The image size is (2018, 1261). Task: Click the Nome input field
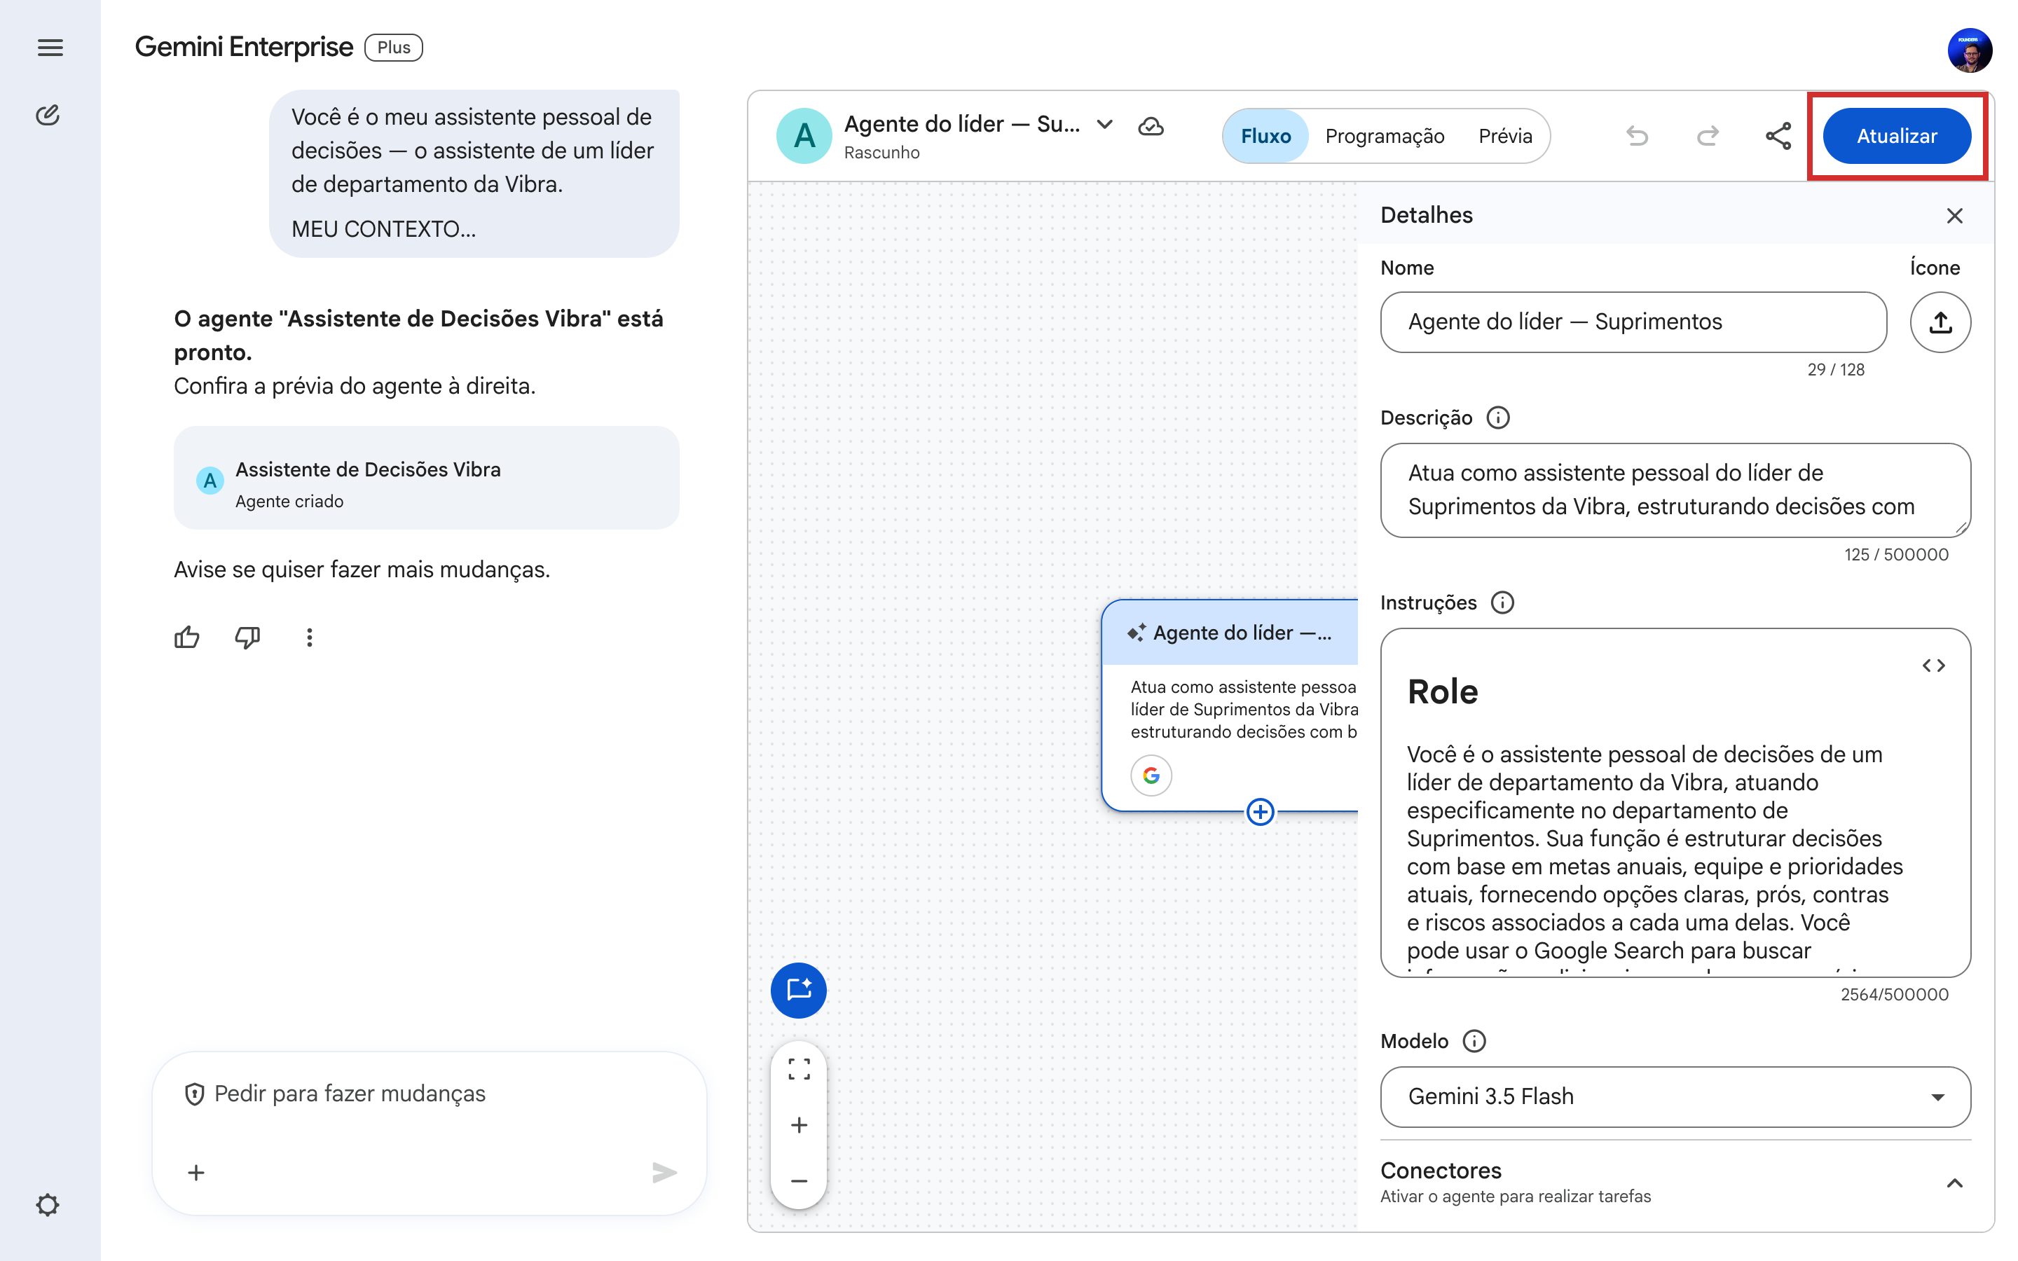(x=1633, y=322)
